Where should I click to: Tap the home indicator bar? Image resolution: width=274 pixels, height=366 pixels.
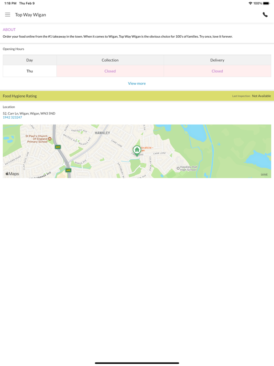click(137, 363)
